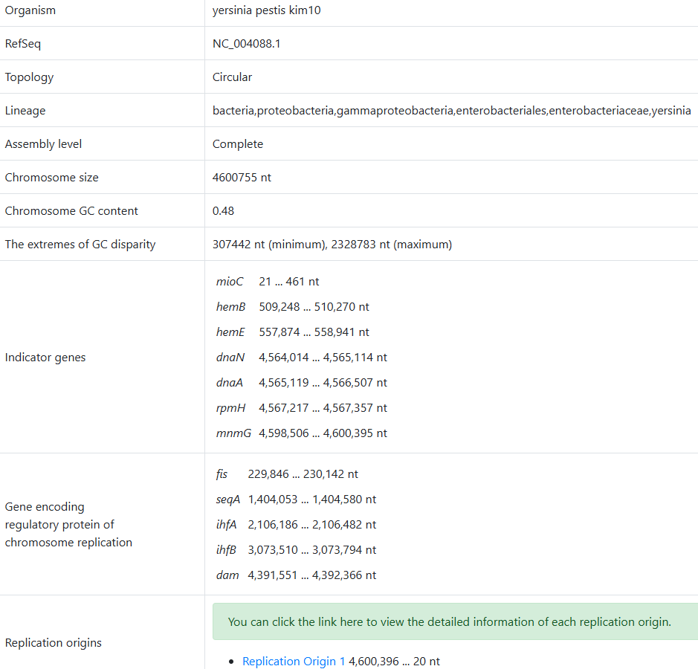This screenshot has width=698, height=669.
Task: Click the Chromosome size value 4600755 nt
Action: (x=242, y=177)
